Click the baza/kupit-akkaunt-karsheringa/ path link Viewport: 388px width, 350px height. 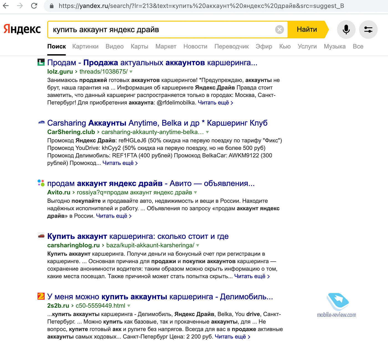[150, 245]
